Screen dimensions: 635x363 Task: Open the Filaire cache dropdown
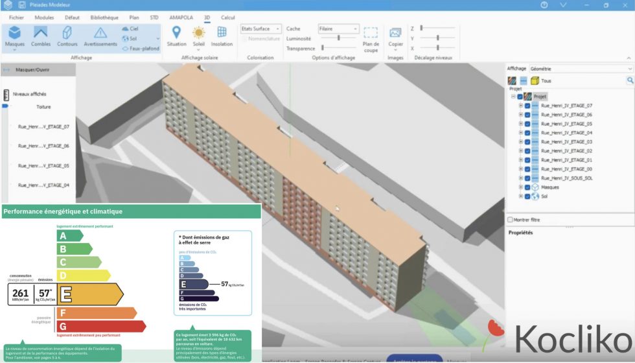point(338,29)
